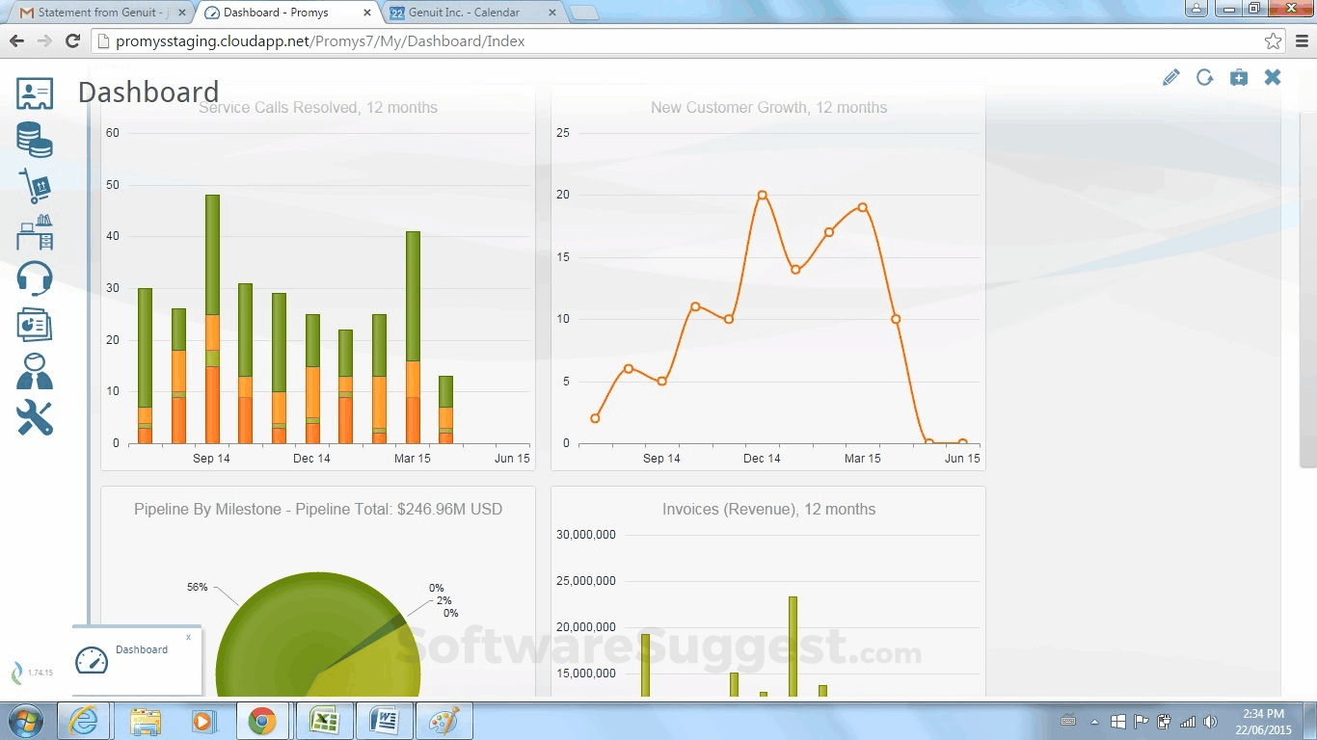Click the pencil edit dashboard icon
Viewport: 1317px width, 740px height.
pos(1171,77)
